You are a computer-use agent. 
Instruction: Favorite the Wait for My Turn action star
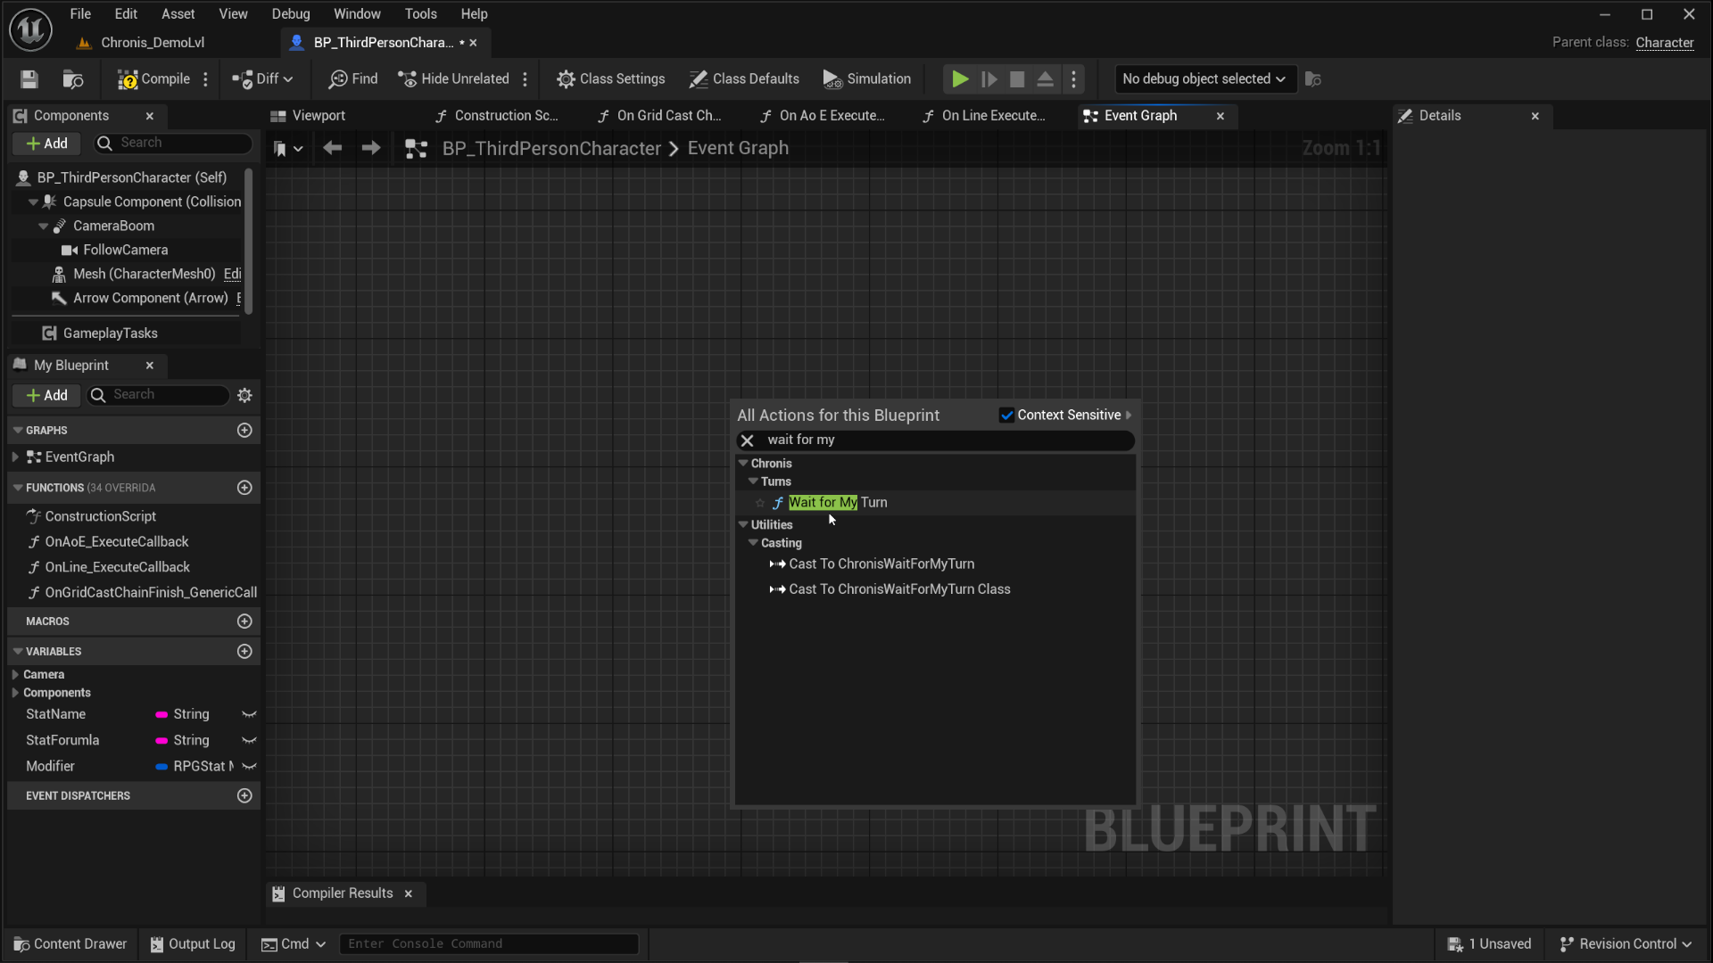click(x=760, y=503)
